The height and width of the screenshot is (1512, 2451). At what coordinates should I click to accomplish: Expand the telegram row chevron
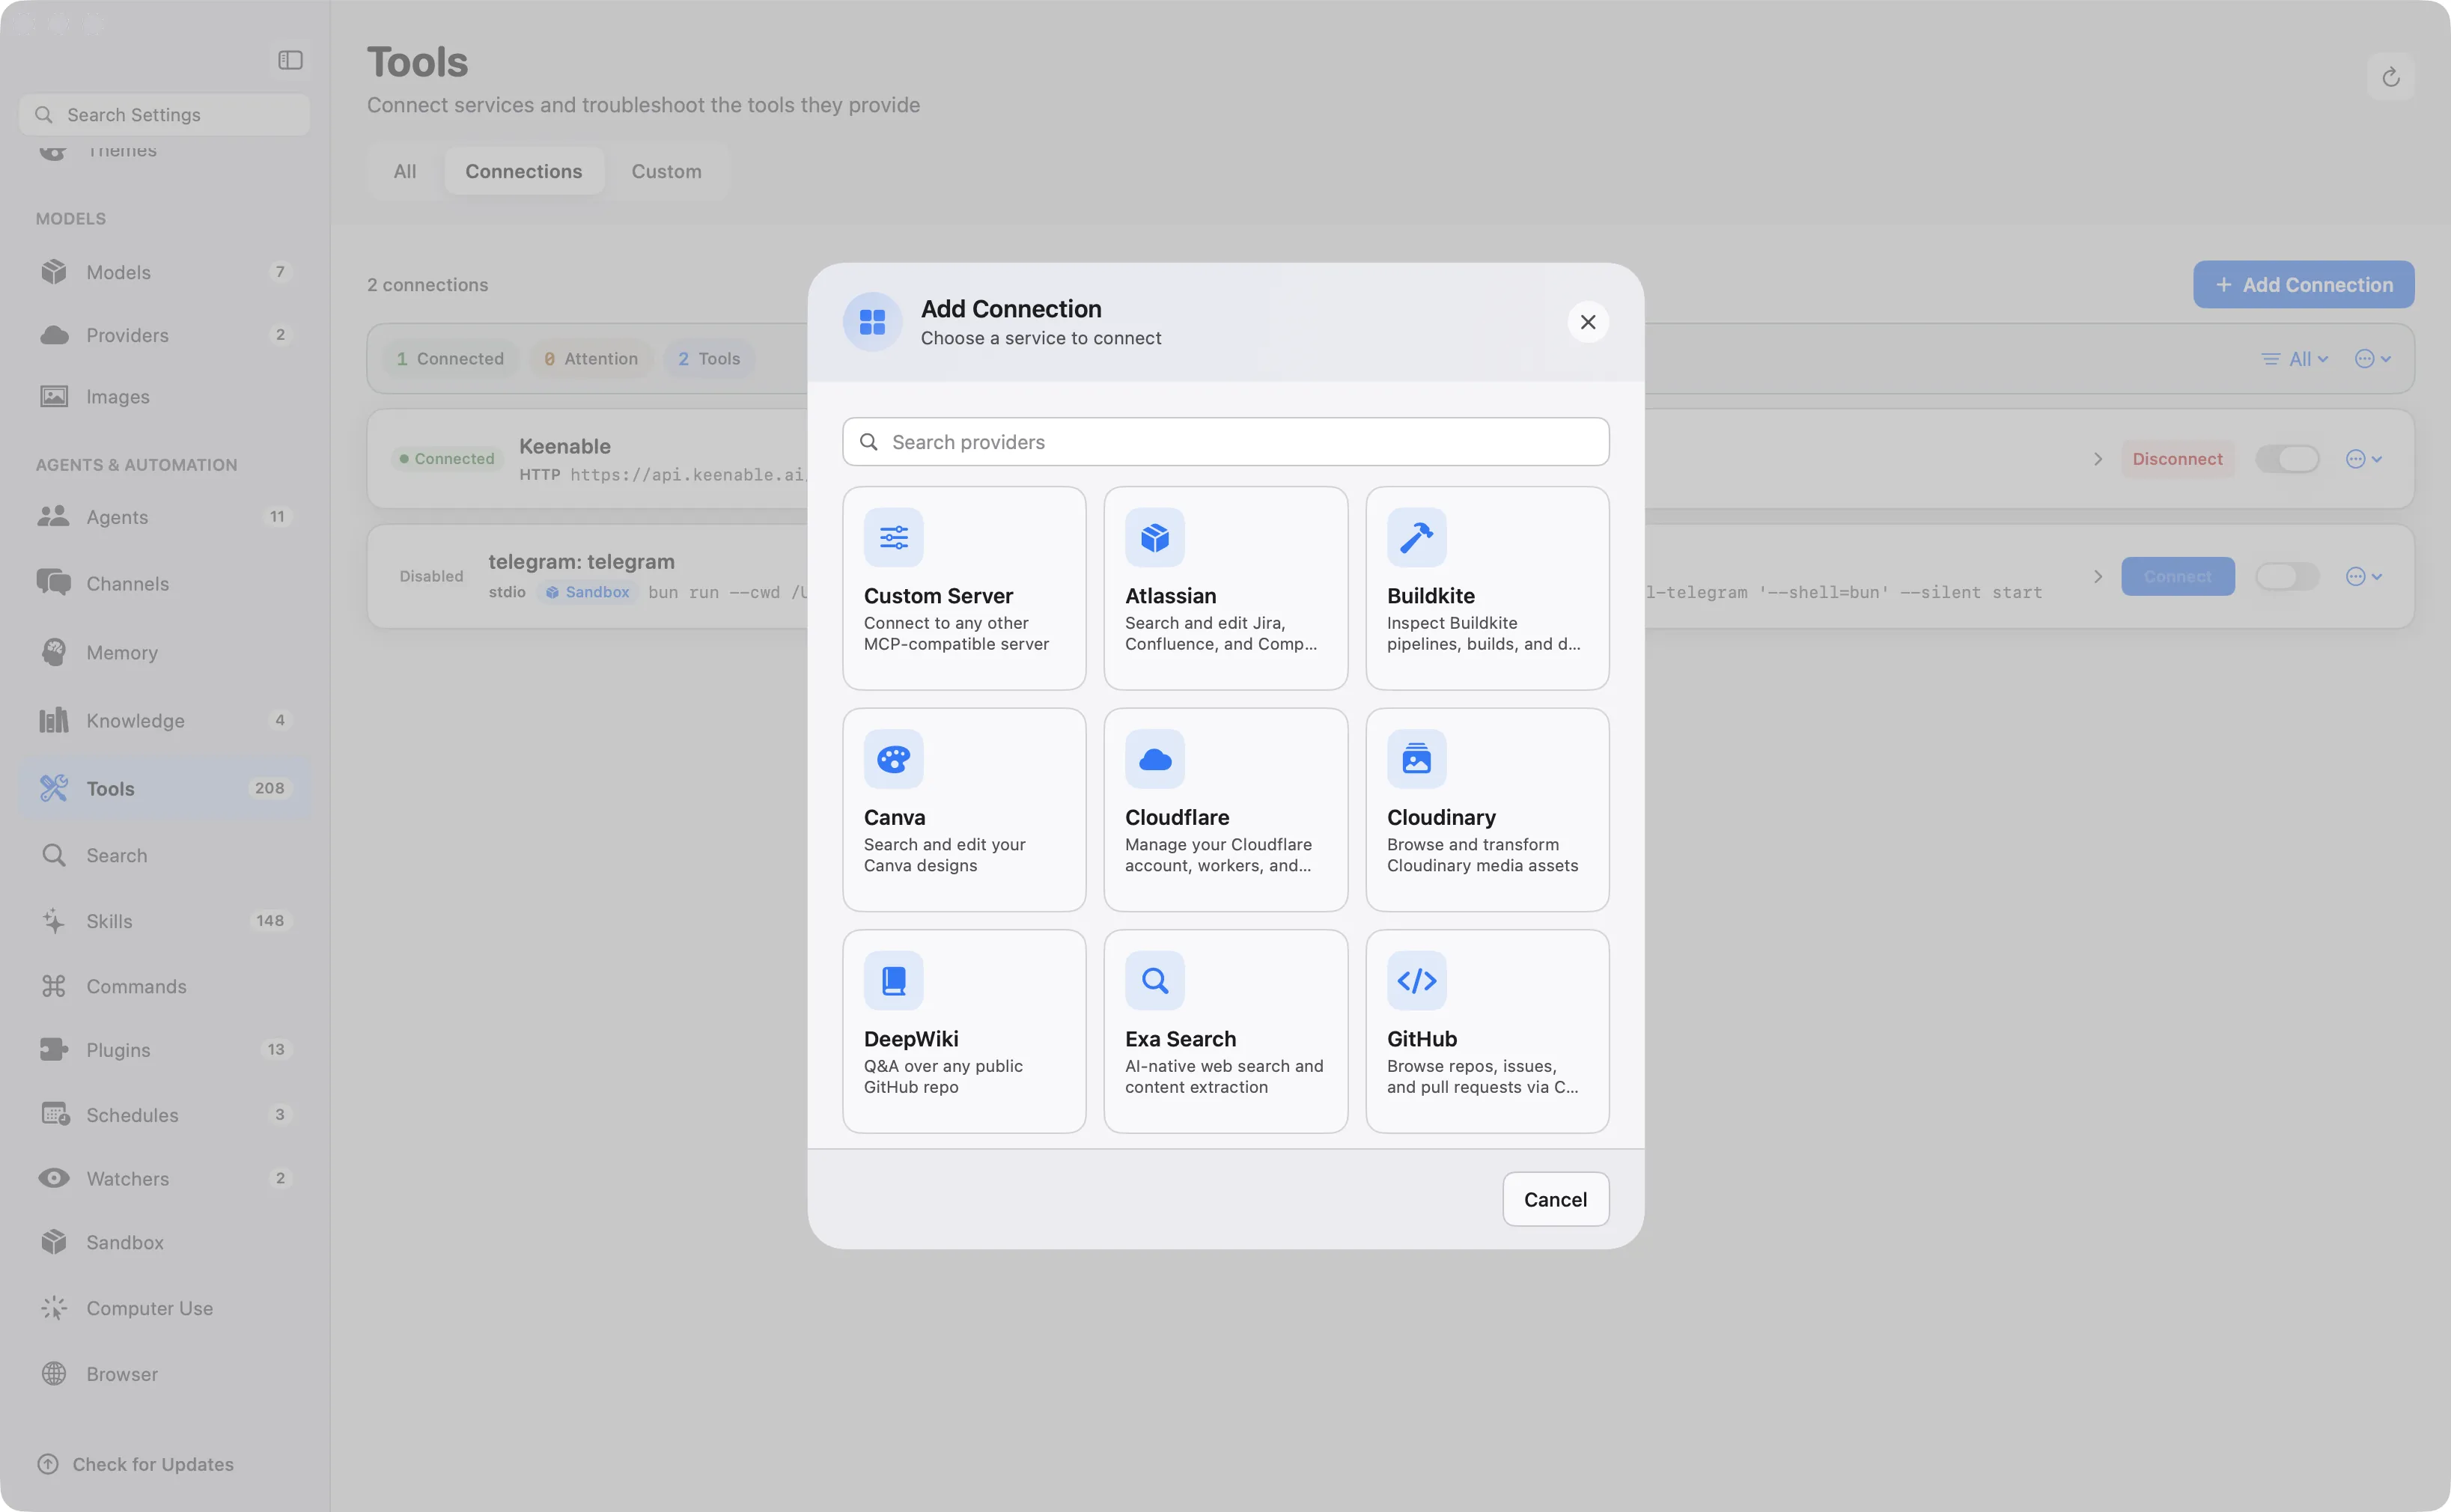2097,576
